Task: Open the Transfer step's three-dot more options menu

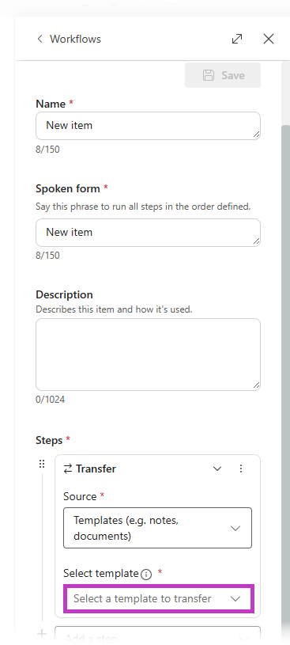Action: 241,469
